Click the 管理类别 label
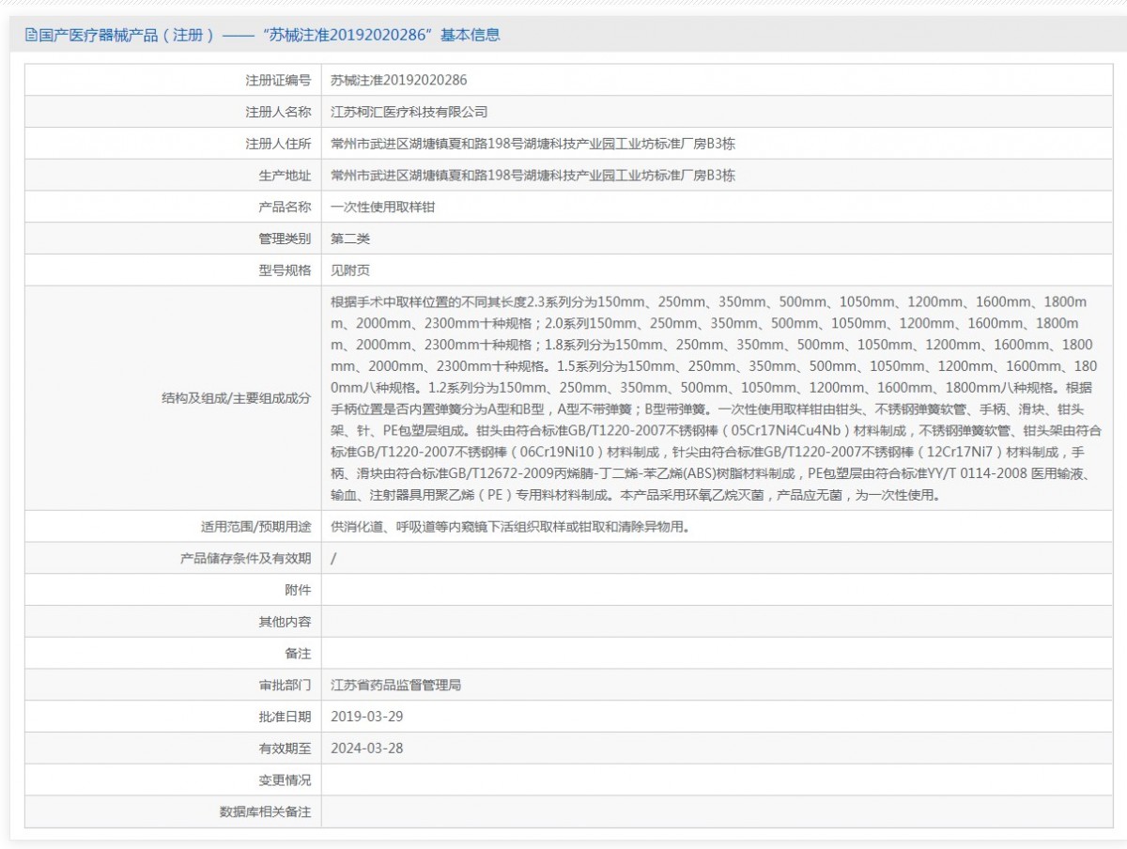 (x=285, y=239)
